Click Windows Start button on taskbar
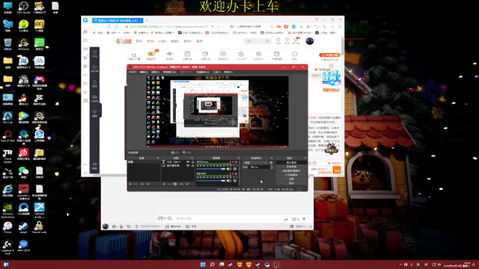This screenshot has height=269, width=479. (203, 264)
